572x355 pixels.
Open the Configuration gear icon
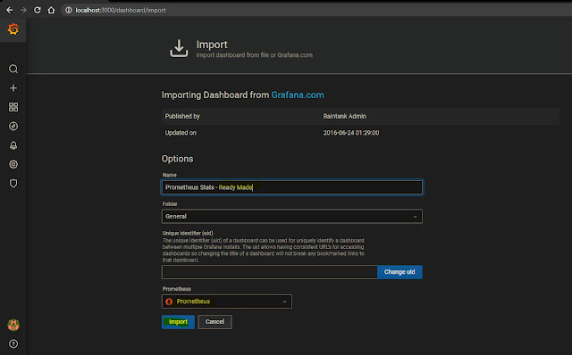pyautogui.click(x=13, y=164)
